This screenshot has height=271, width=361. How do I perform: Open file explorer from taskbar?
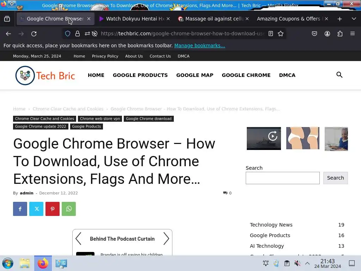[25, 263]
